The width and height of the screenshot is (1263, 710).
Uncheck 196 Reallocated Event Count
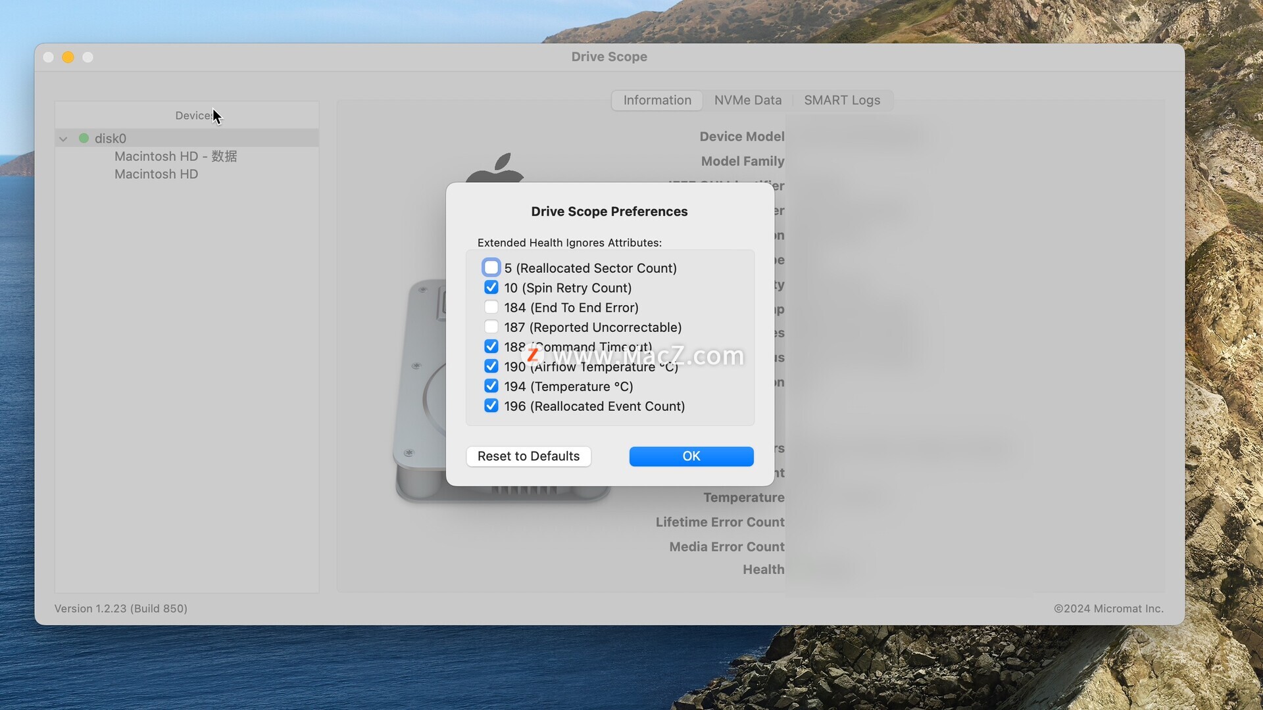[x=491, y=406]
